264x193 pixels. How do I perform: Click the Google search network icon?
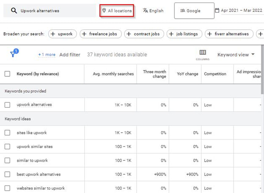(x=182, y=11)
